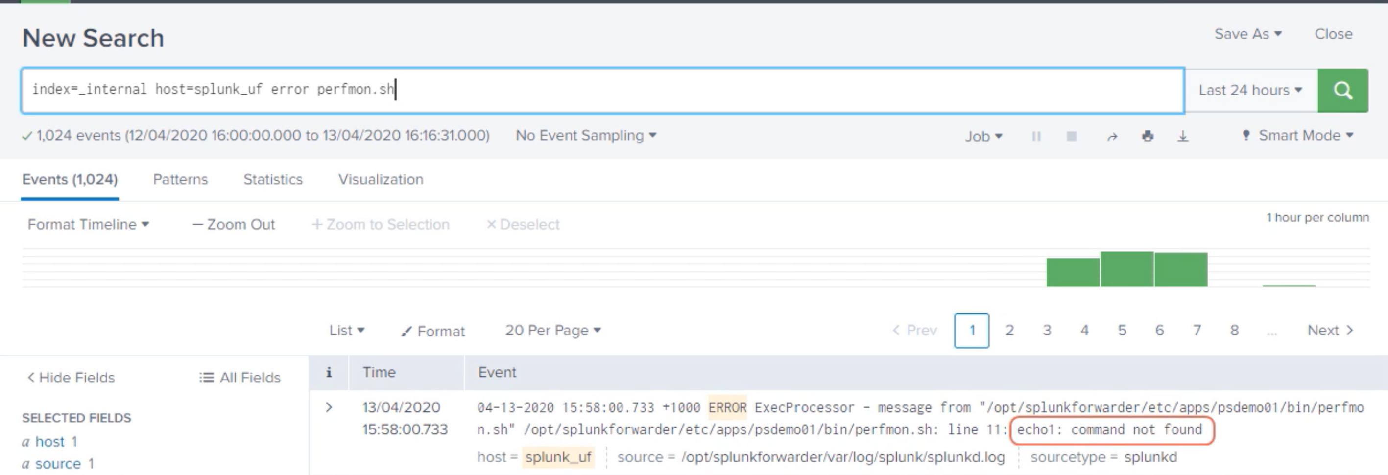This screenshot has width=1388, height=475.
Task: Click the Event column header
Action: [497, 372]
